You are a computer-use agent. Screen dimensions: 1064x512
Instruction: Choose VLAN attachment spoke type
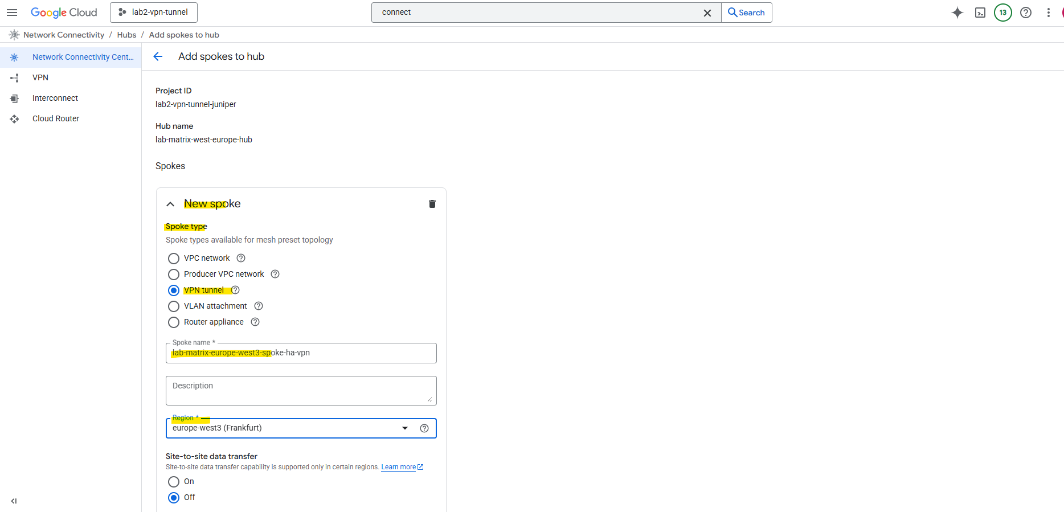point(174,306)
